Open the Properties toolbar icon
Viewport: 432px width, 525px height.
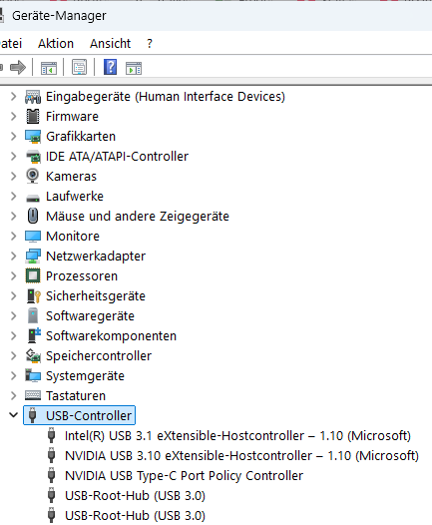(79, 67)
